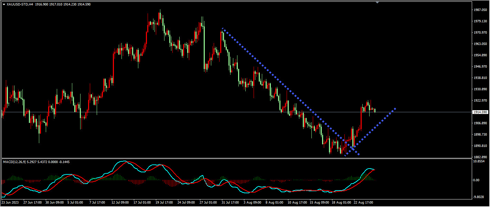Screen dimensions: 490x207
Task: Click price axis label 1922.970
Action: click(x=480, y=101)
